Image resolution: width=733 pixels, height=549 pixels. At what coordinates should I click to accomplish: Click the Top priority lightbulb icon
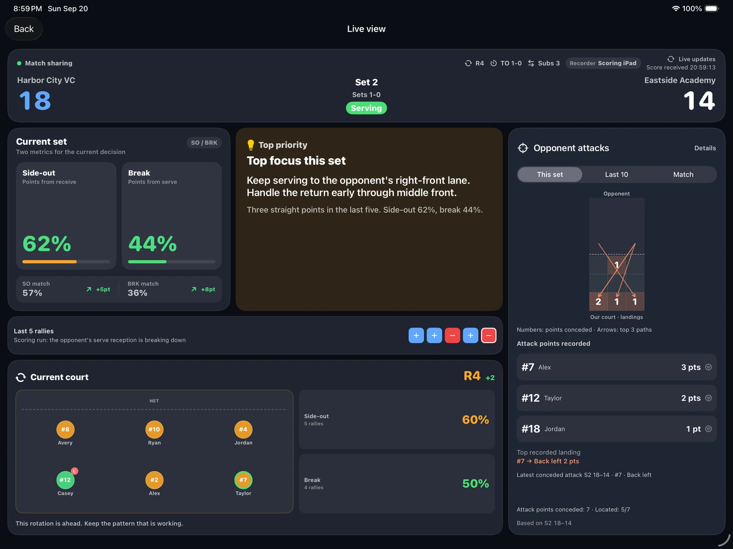point(251,145)
